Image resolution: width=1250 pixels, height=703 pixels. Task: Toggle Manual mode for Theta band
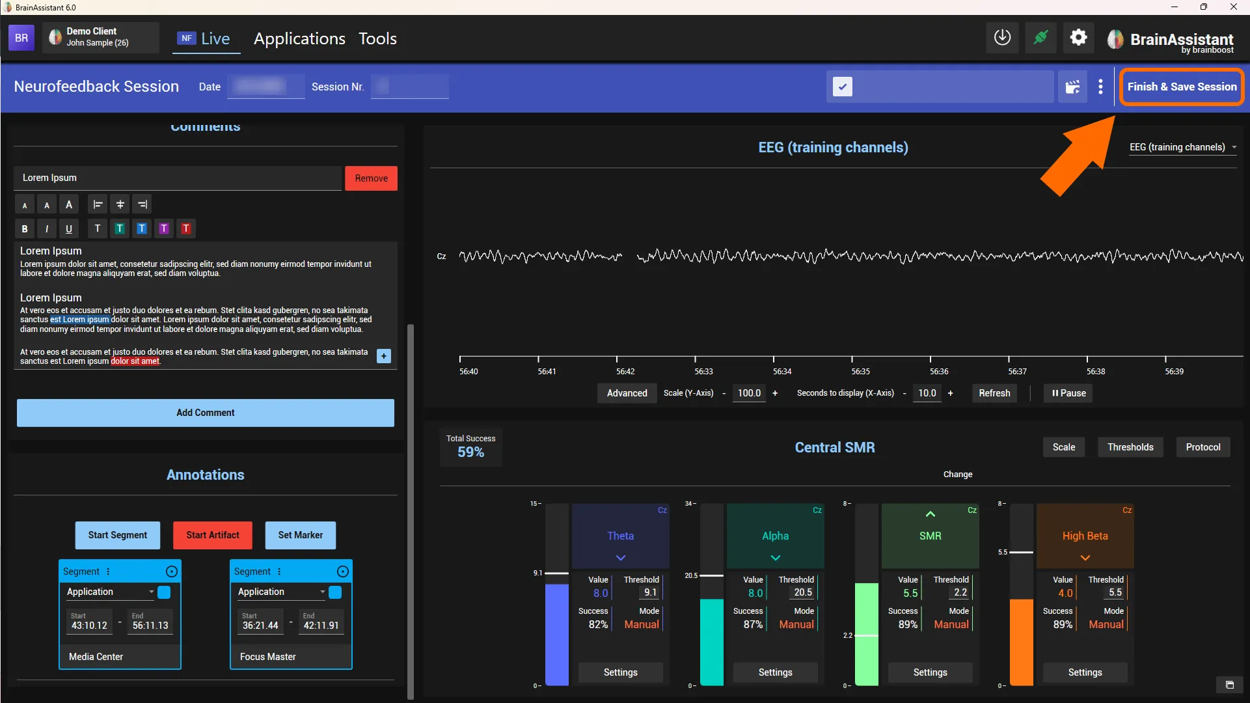pos(642,624)
